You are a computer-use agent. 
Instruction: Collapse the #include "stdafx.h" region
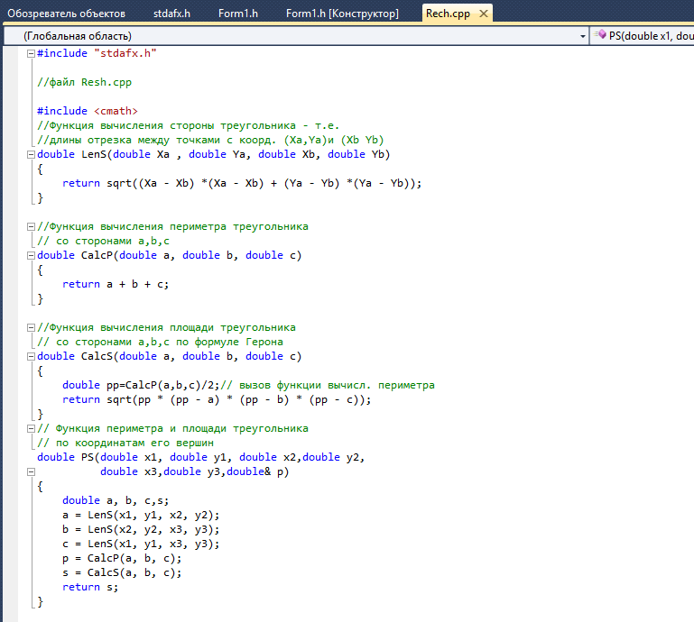[x=31, y=53]
